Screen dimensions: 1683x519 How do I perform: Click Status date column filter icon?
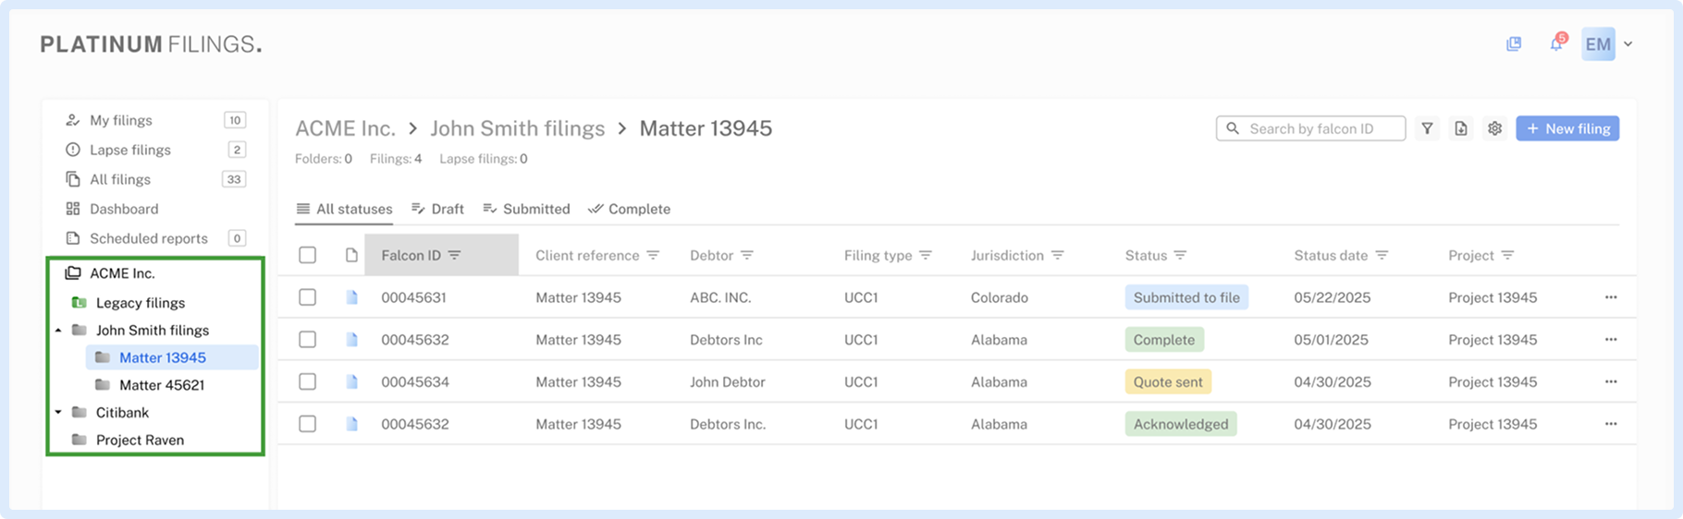coord(1382,255)
